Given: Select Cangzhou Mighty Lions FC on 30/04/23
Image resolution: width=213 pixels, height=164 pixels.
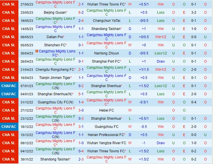Looking at the screenshot, I should pos(57,53).
